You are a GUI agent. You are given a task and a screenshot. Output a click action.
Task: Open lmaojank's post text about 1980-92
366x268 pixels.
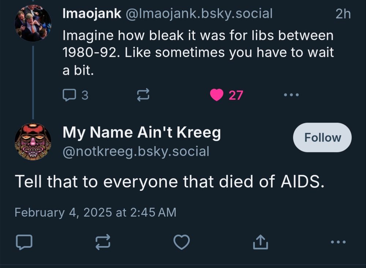(198, 52)
